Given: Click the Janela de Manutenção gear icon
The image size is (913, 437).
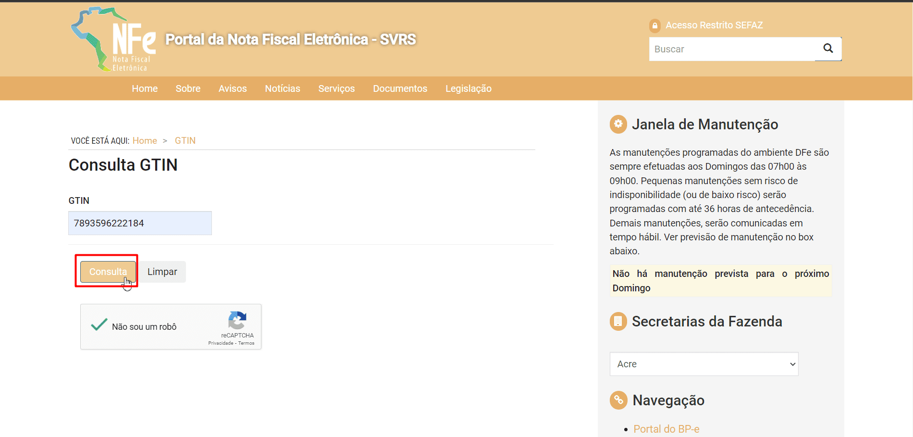Looking at the screenshot, I should [x=618, y=124].
